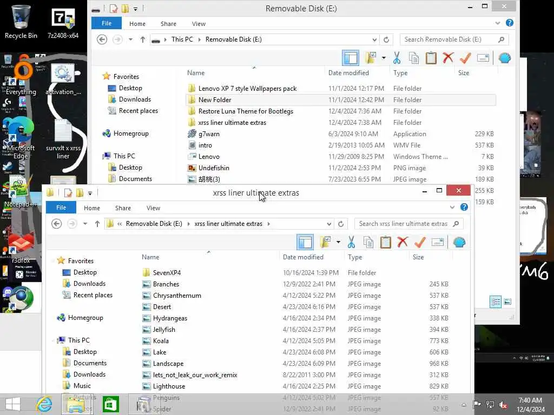The height and width of the screenshot is (415, 554).
Task: Expand ribbon chevron in xrss liner ultimate extras window
Action: click(x=452, y=207)
